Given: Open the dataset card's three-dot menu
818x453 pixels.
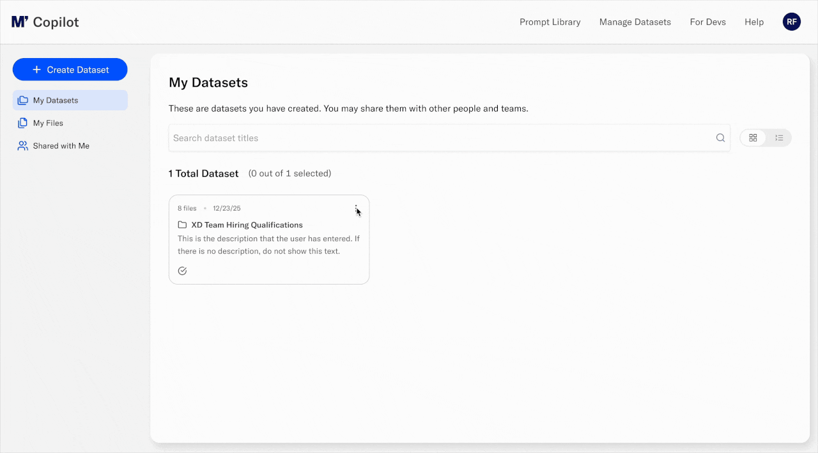Looking at the screenshot, I should pos(356,207).
